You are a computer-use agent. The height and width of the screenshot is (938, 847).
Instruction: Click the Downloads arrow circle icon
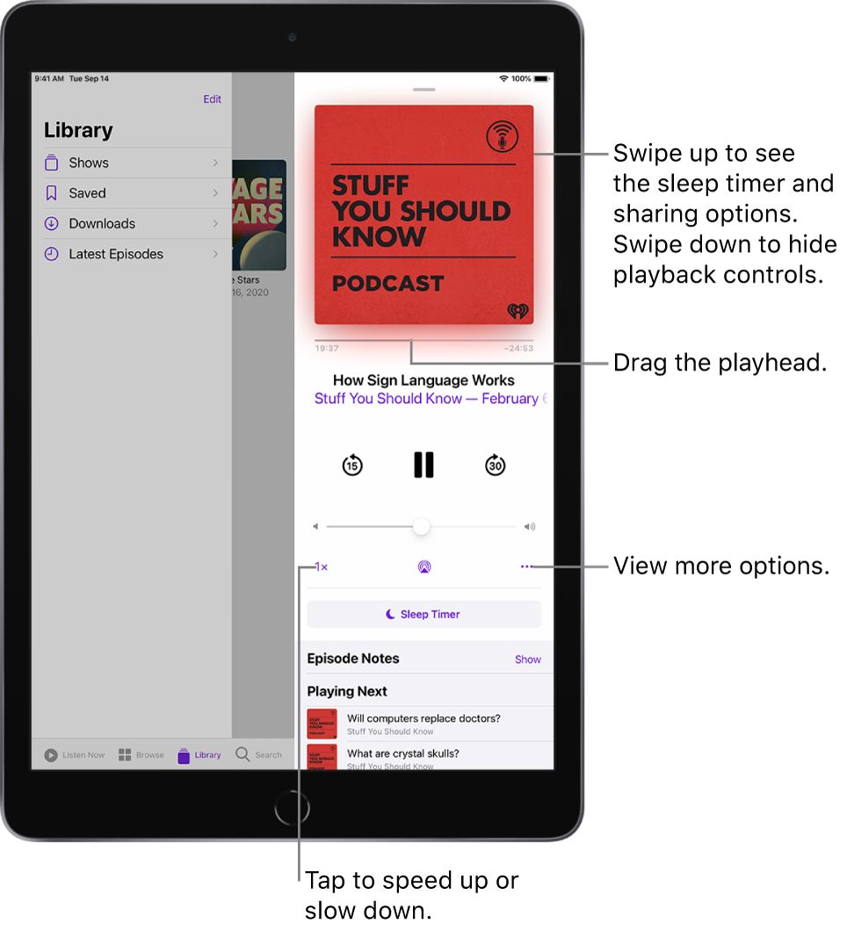tap(52, 224)
